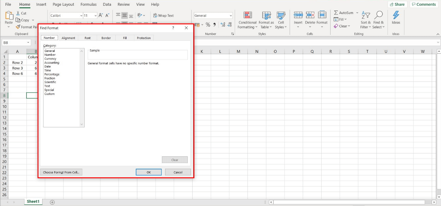The width and height of the screenshot is (441, 206).
Task: Expand the Name Box dropdown arrow
Action: pyautogui.click(x=28, y=43)
